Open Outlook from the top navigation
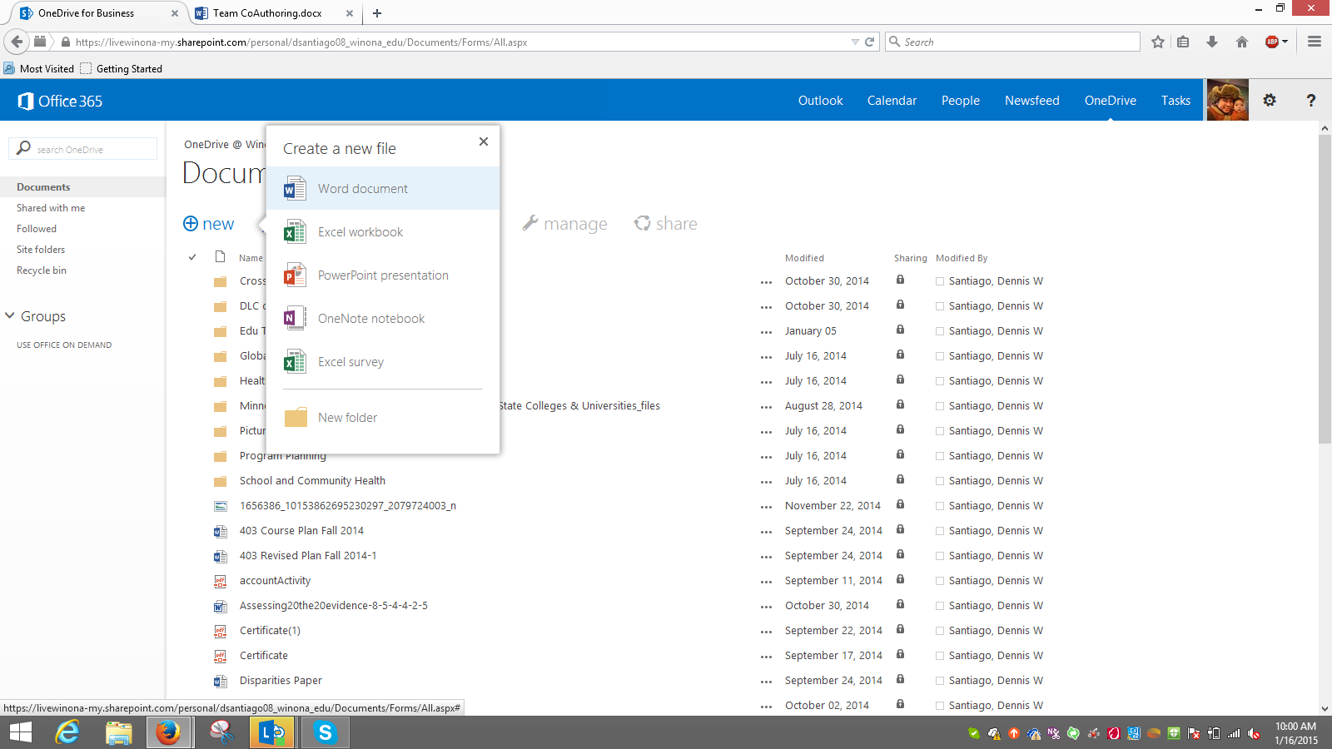This screenshot has height=749, width=1332. click(820, 101)
